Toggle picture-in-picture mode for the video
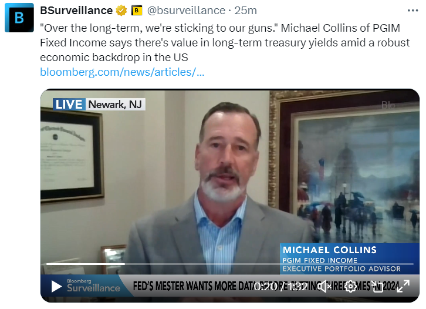The image size is (426, 309). click(x=377, y=287)
